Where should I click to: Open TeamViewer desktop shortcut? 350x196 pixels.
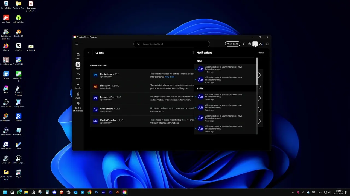[x=6, y=146]
